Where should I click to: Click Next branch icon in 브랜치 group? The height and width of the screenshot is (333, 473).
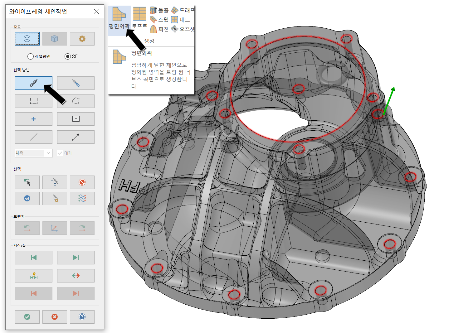pyautogui.click(x=82, y=228)
